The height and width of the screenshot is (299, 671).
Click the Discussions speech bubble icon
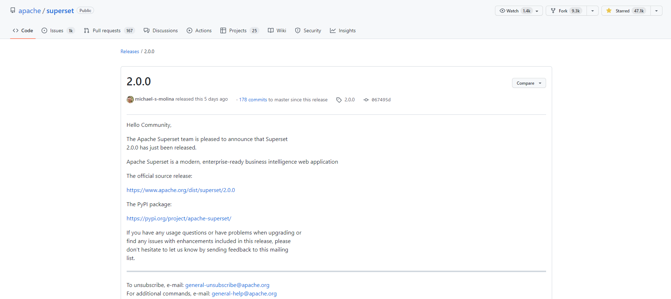coord(147,30)
